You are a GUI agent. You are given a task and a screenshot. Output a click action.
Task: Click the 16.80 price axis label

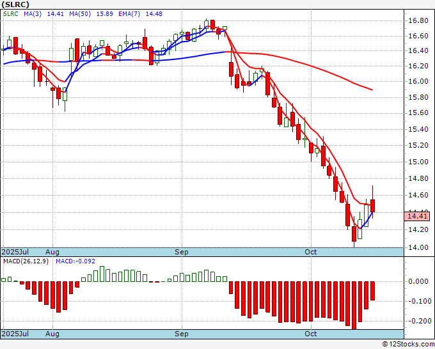tap(418, 21)
